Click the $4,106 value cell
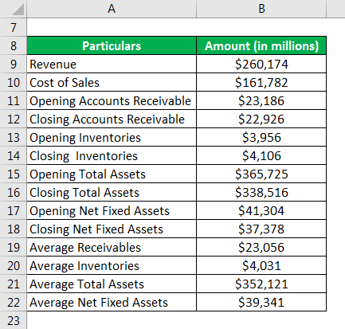 pos(261,155)
